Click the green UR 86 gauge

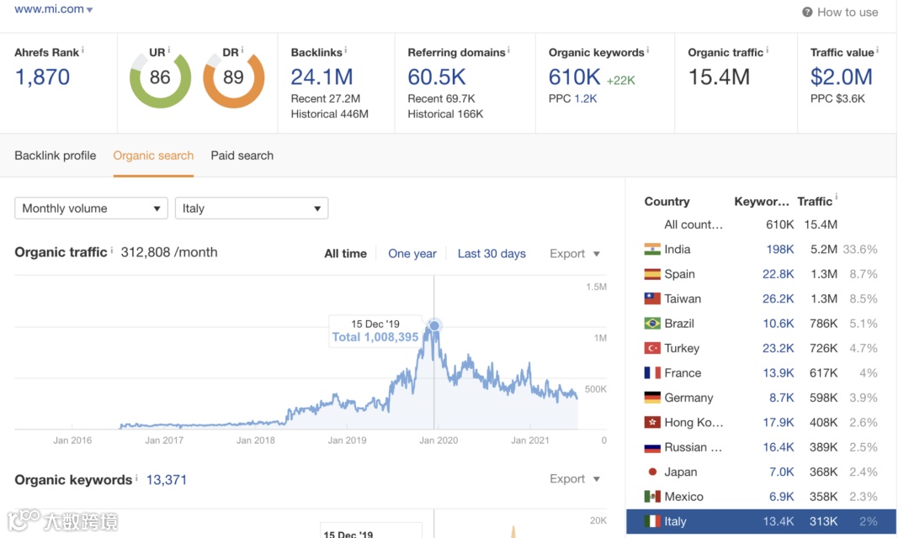pyautogui.click(x=160, y=77)
